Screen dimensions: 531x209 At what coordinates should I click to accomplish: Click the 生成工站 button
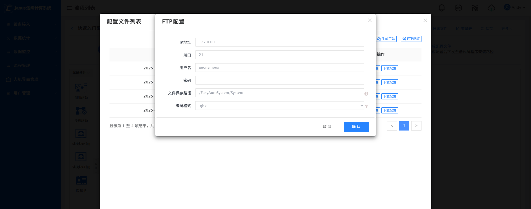pos(386,39)
